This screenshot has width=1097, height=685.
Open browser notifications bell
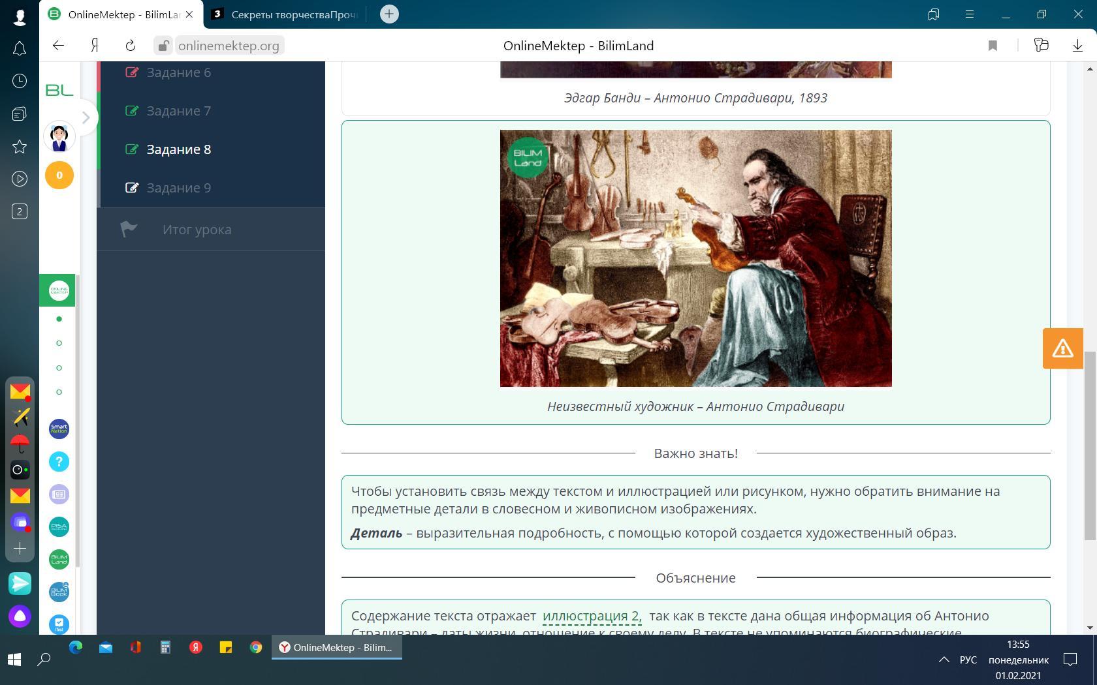coord(20,49)
